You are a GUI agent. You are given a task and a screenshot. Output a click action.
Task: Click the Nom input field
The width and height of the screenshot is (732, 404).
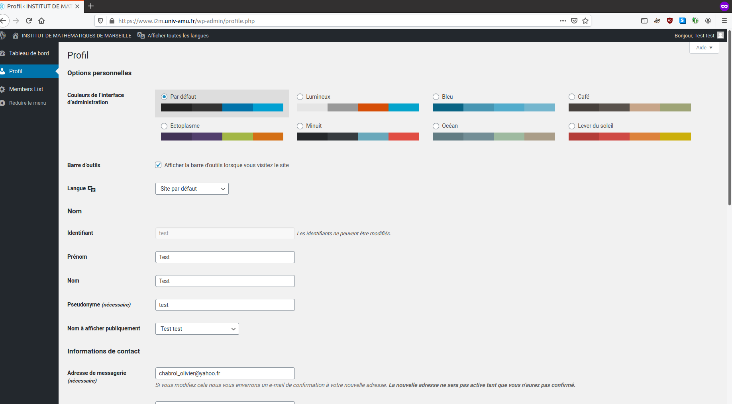coord(225,281)
